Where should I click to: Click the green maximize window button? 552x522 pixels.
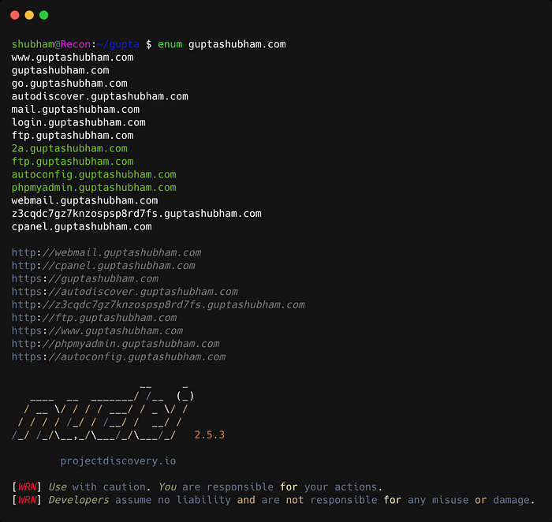pyautogui.click(x=43, y=15)
